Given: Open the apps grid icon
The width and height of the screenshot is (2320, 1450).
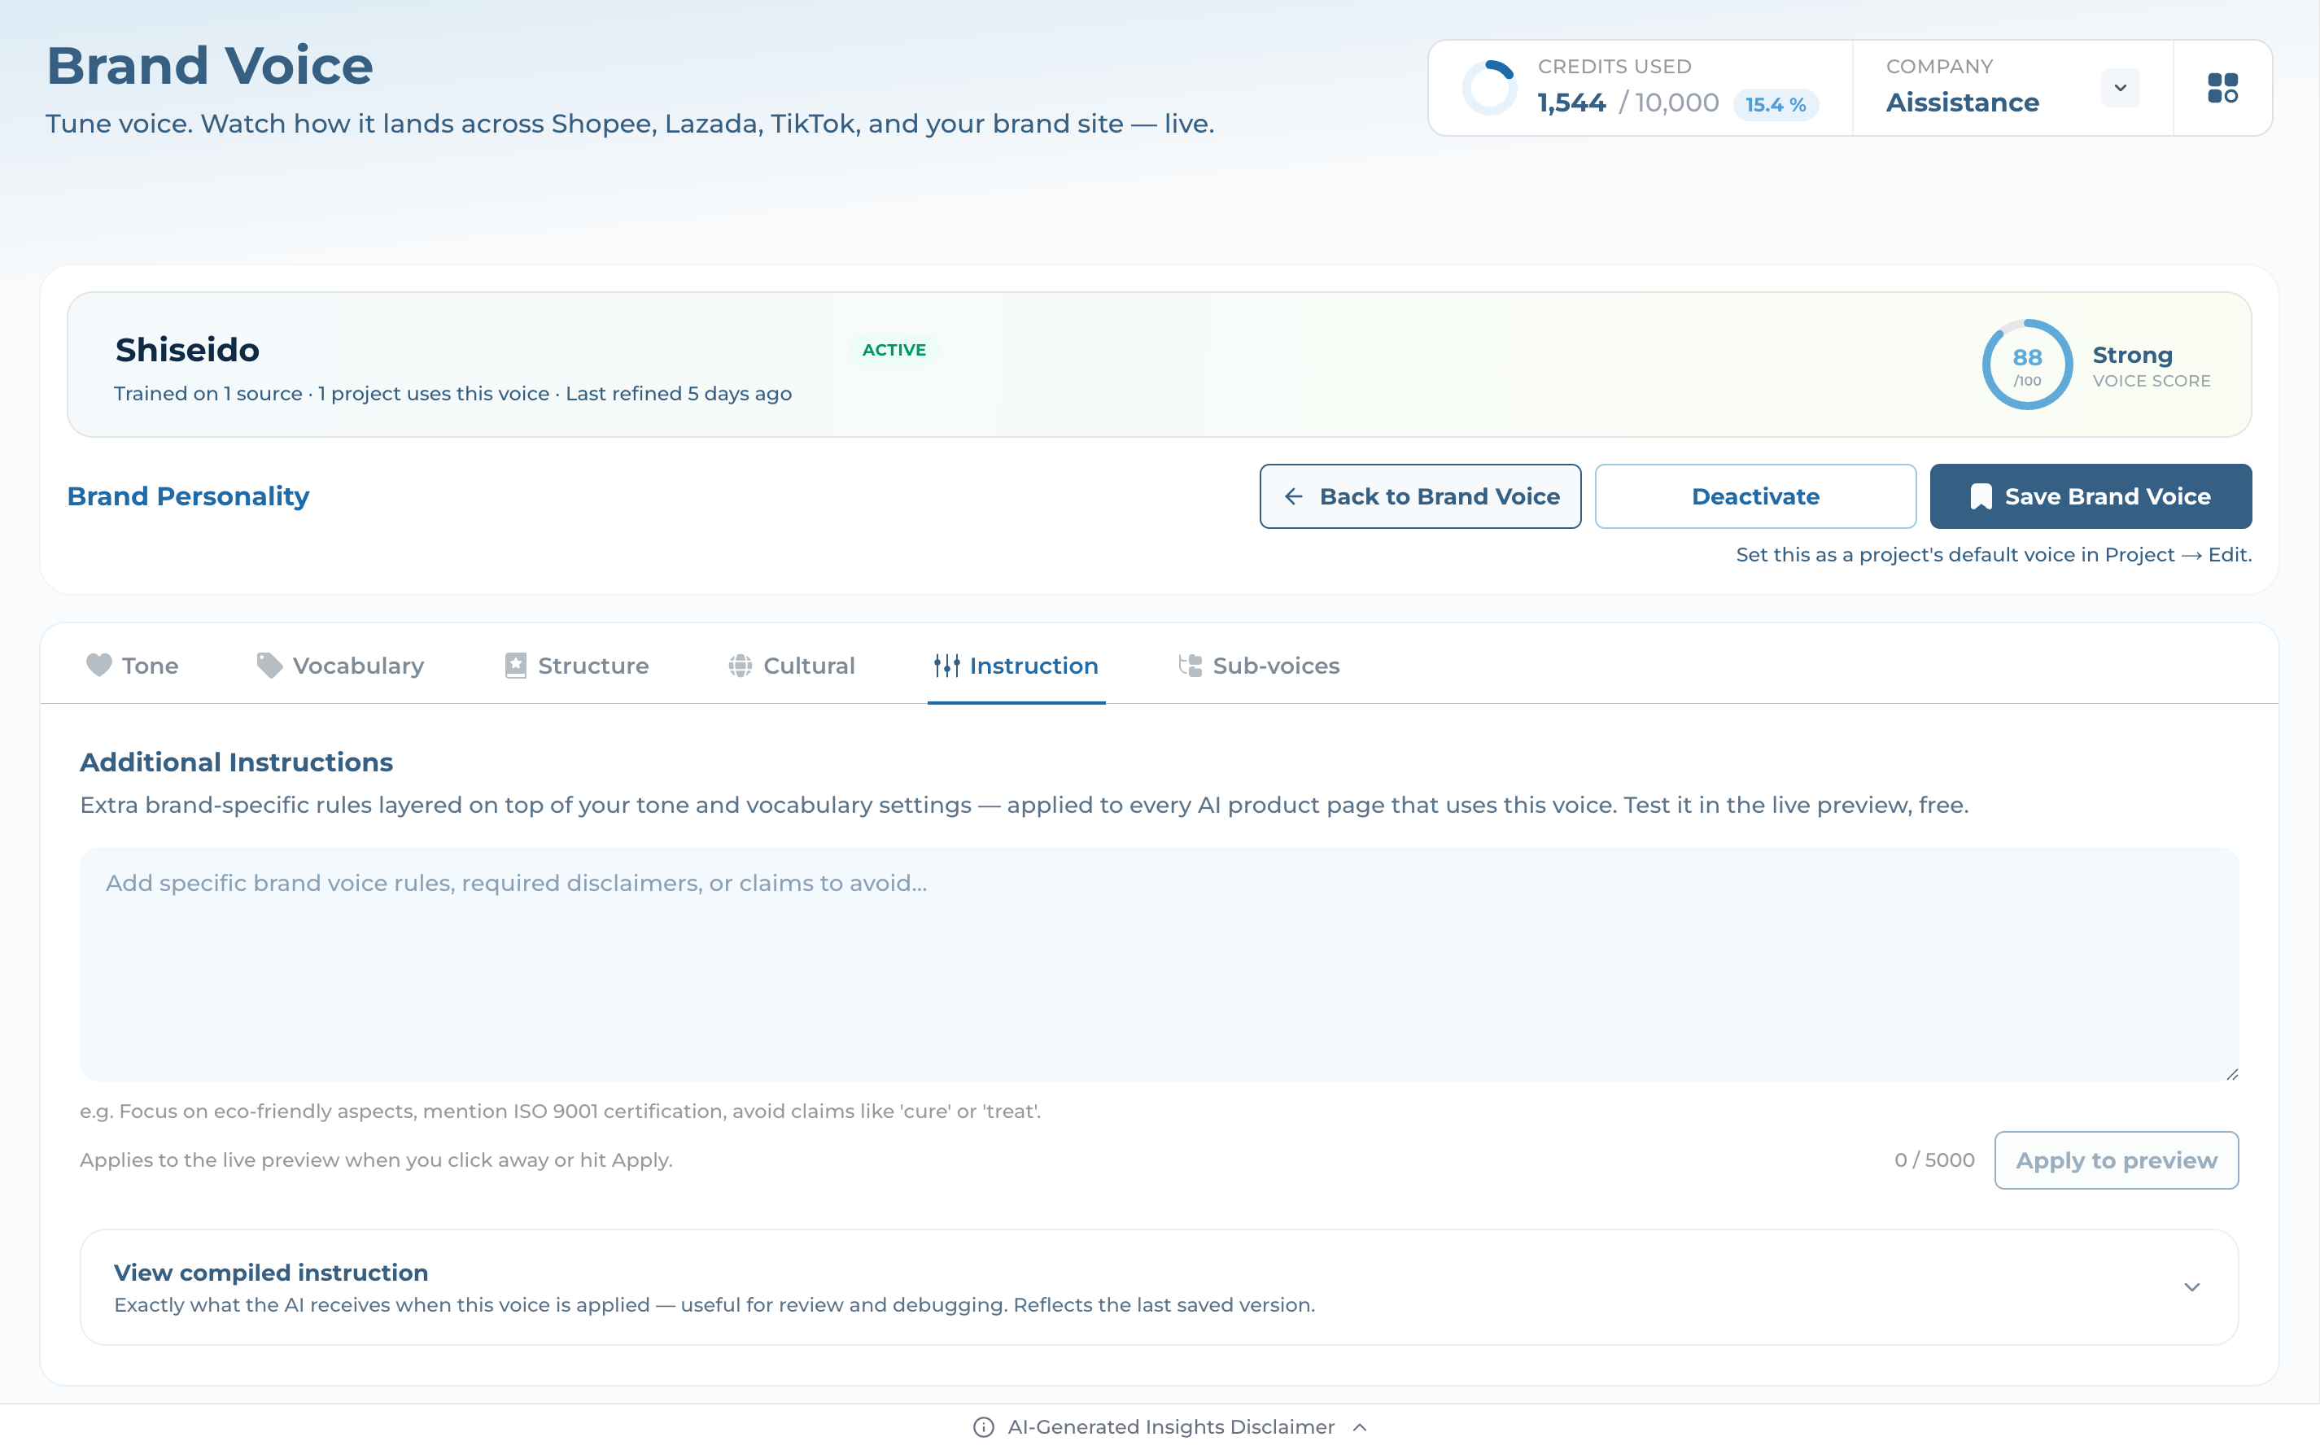Looking at the screenshot, I should pos(2222,88).
